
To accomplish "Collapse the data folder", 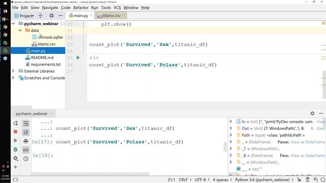I will (x=20, y=30).
